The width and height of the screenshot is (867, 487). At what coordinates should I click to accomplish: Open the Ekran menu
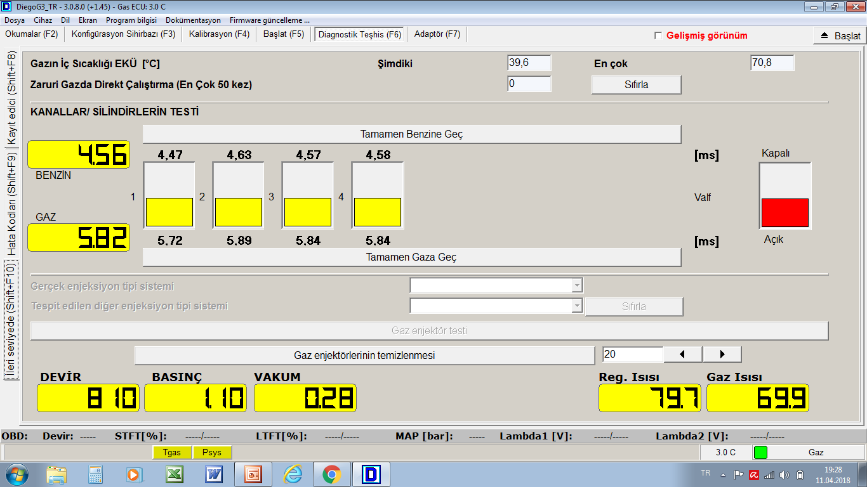pyautogui.click(x=88, y=20)
